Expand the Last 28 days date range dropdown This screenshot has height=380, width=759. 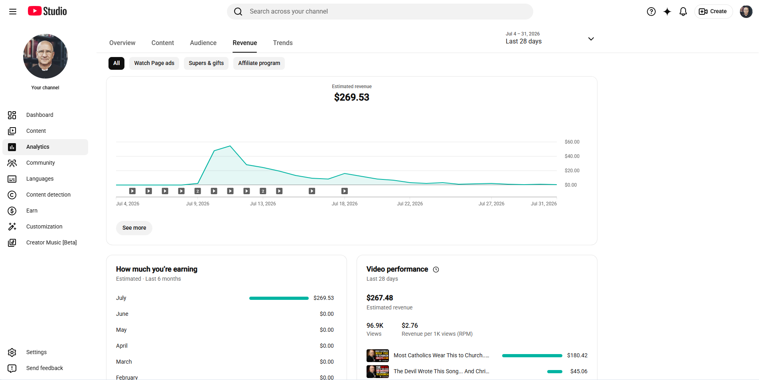tap(550, 38)
